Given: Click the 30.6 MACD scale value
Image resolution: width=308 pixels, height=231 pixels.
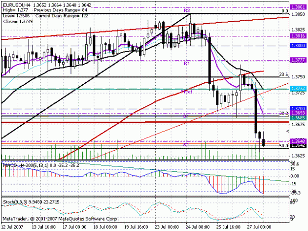Looking at the screenshot, I should (295, 164).
